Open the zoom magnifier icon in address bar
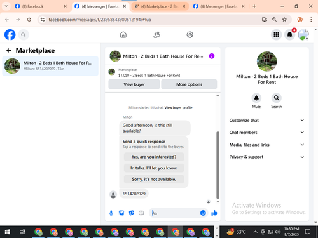This screenshot has height=238, width=318. click(274, 20)
